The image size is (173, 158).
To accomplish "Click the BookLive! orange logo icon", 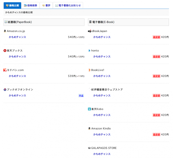I will click(89, 70).
